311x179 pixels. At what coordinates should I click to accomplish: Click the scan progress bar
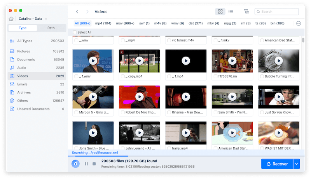pyautogui.click(x=186, y=156)
